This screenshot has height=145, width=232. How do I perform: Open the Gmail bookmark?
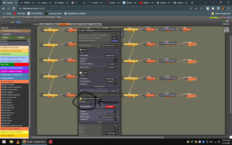tap(7, 13)
